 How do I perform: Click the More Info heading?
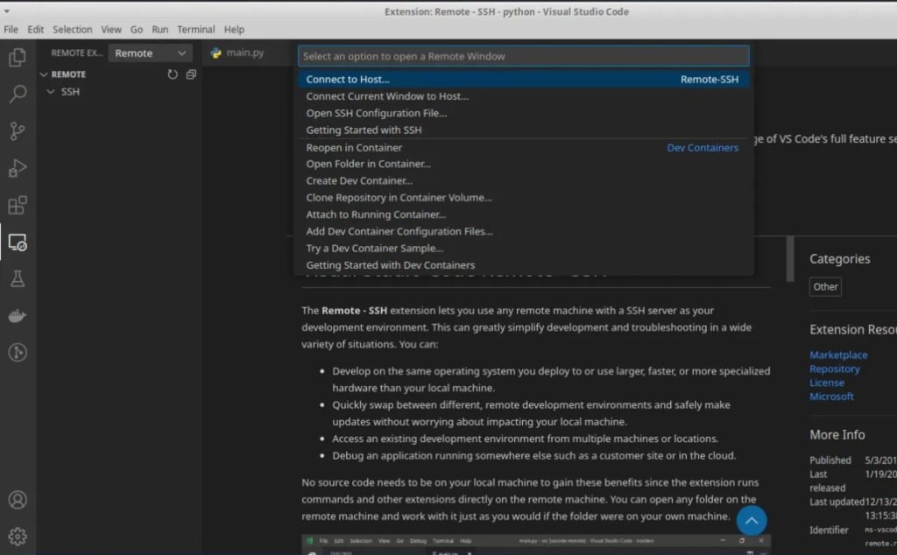(x=837, y=435)
